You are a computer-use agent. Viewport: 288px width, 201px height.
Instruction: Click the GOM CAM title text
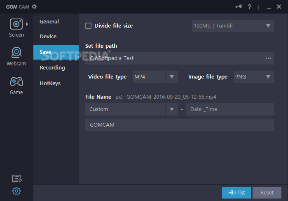[18, 7]
